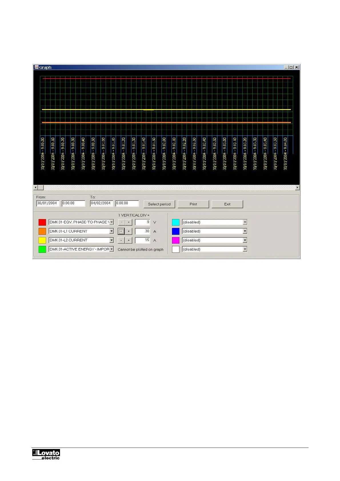Screen dimensions: 340x481
Task: Click the orange channel color swatch
Action: (42, 231)
